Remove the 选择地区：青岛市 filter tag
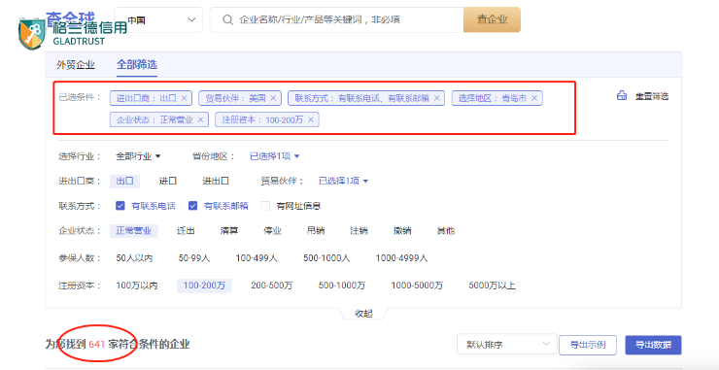 click(x=534, y=98)
